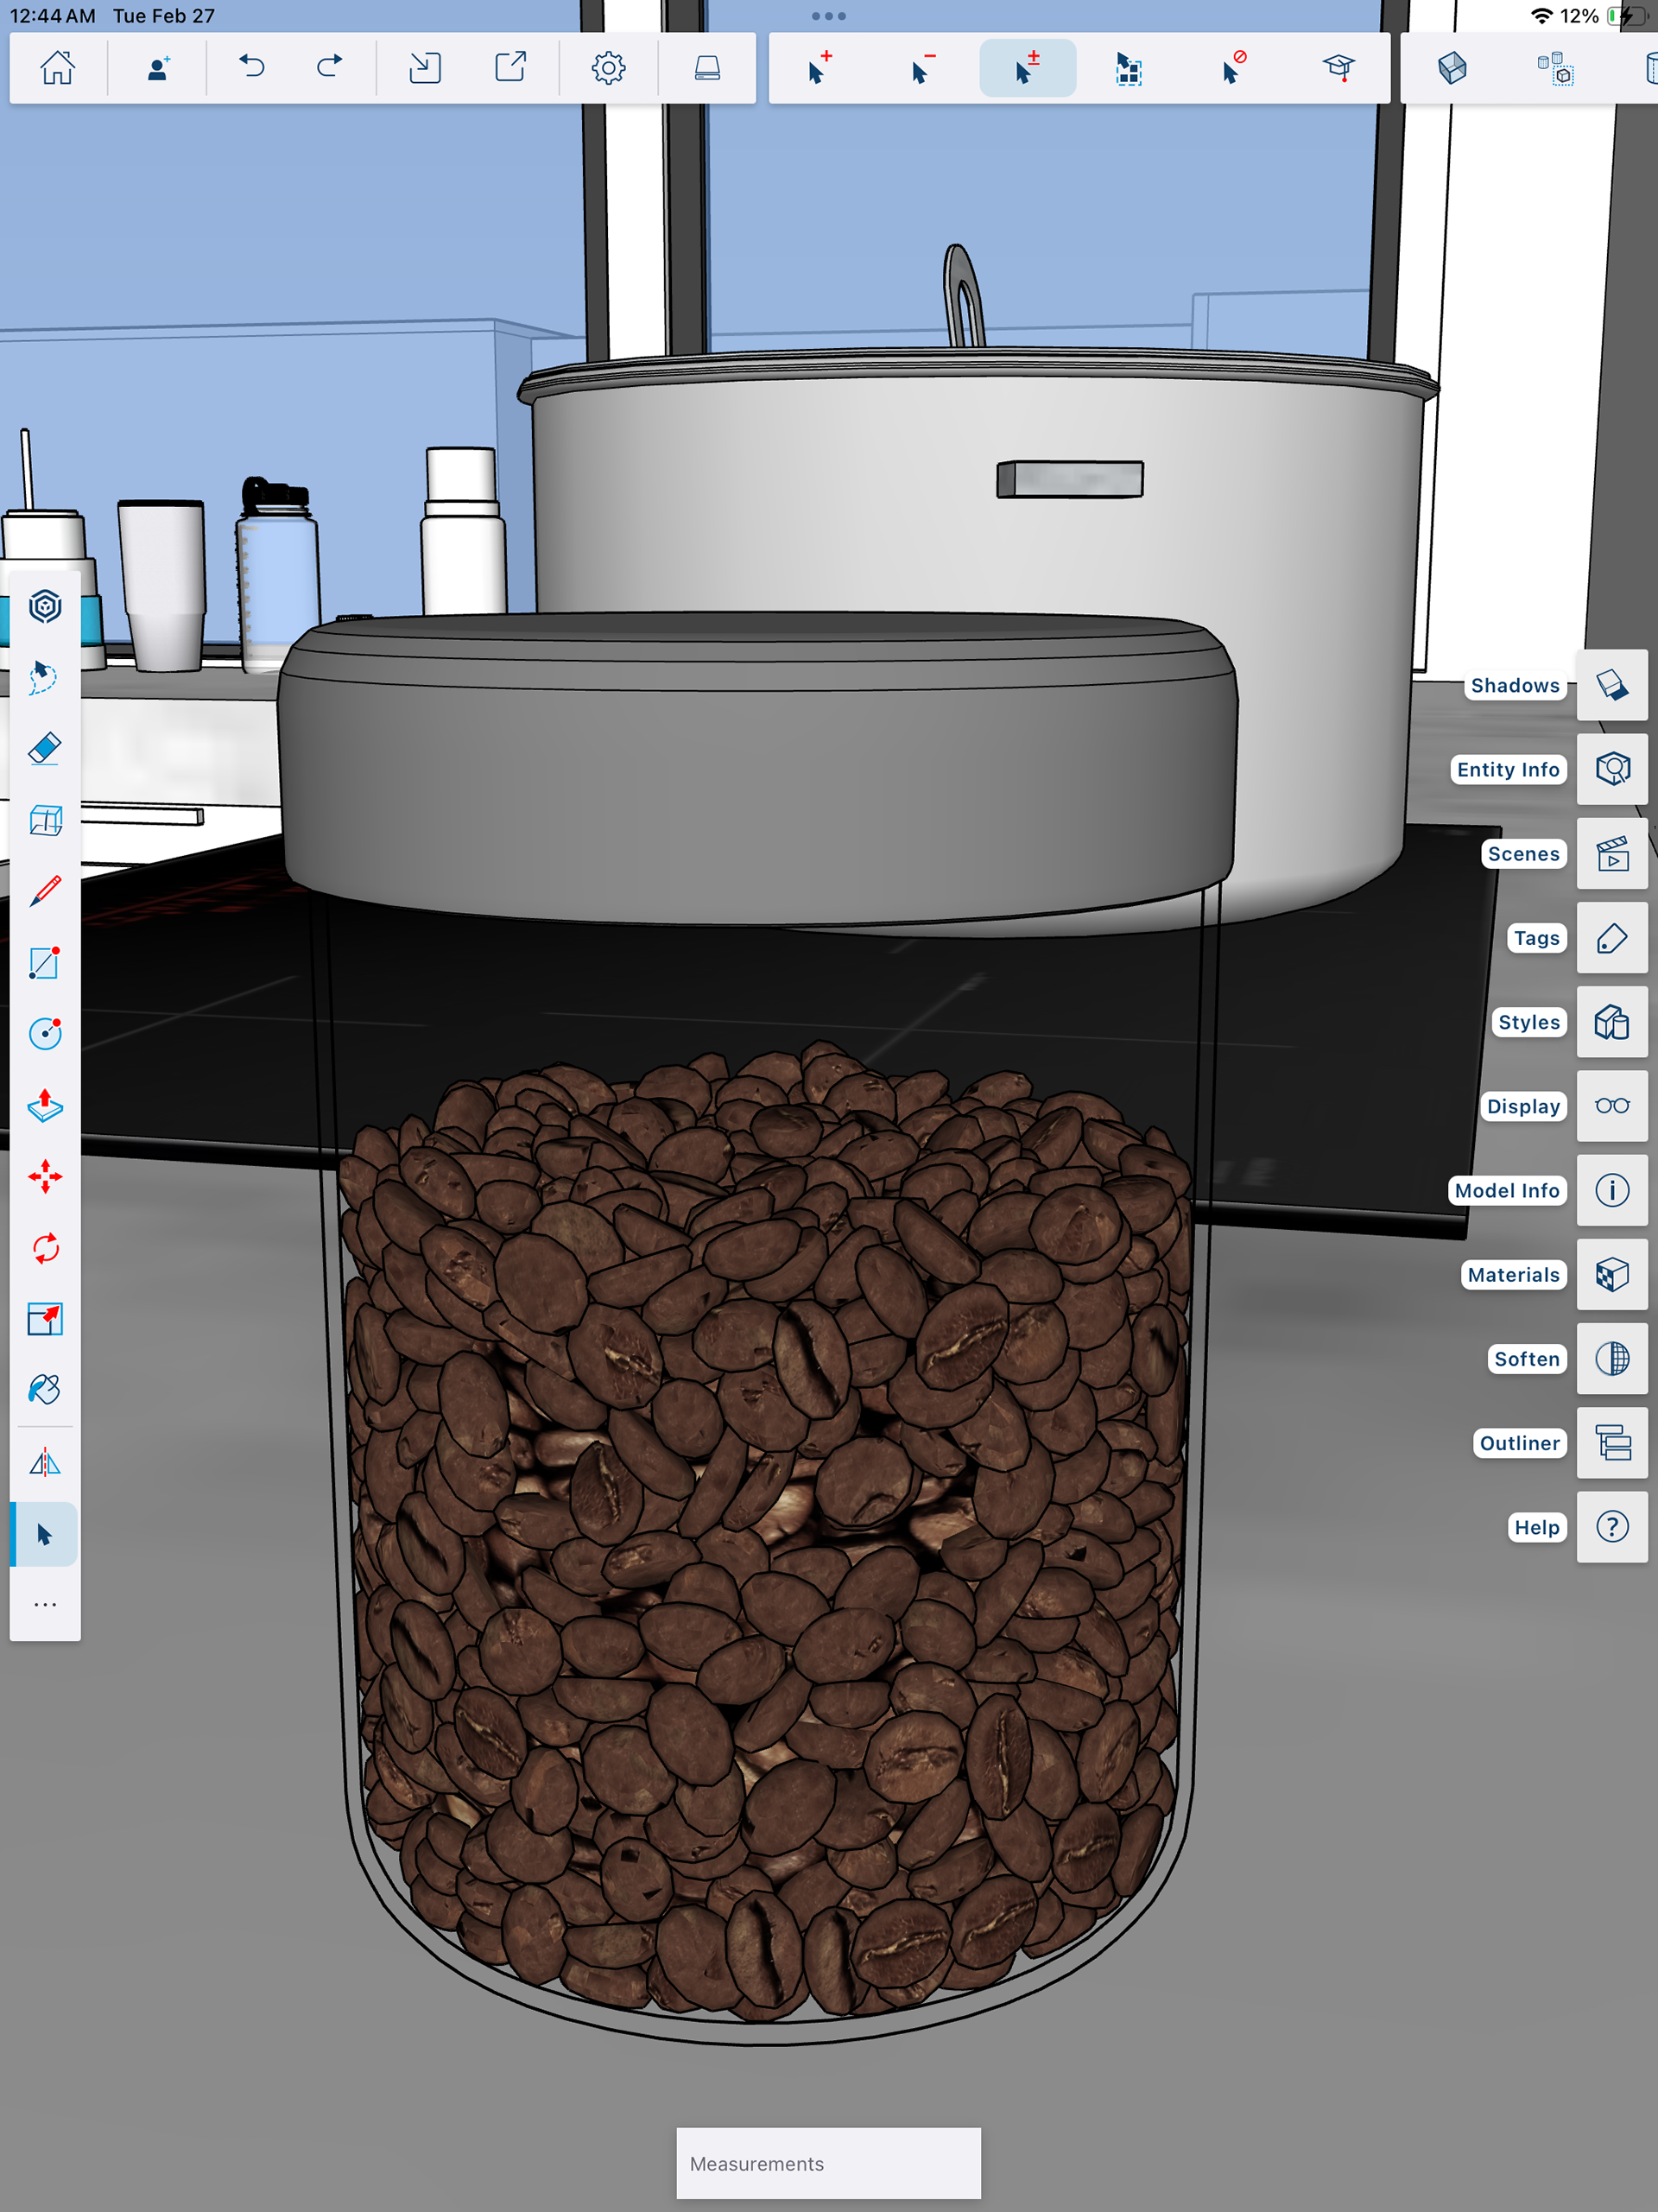Expand the top three-dots multitasking menu

click(828, 16)
